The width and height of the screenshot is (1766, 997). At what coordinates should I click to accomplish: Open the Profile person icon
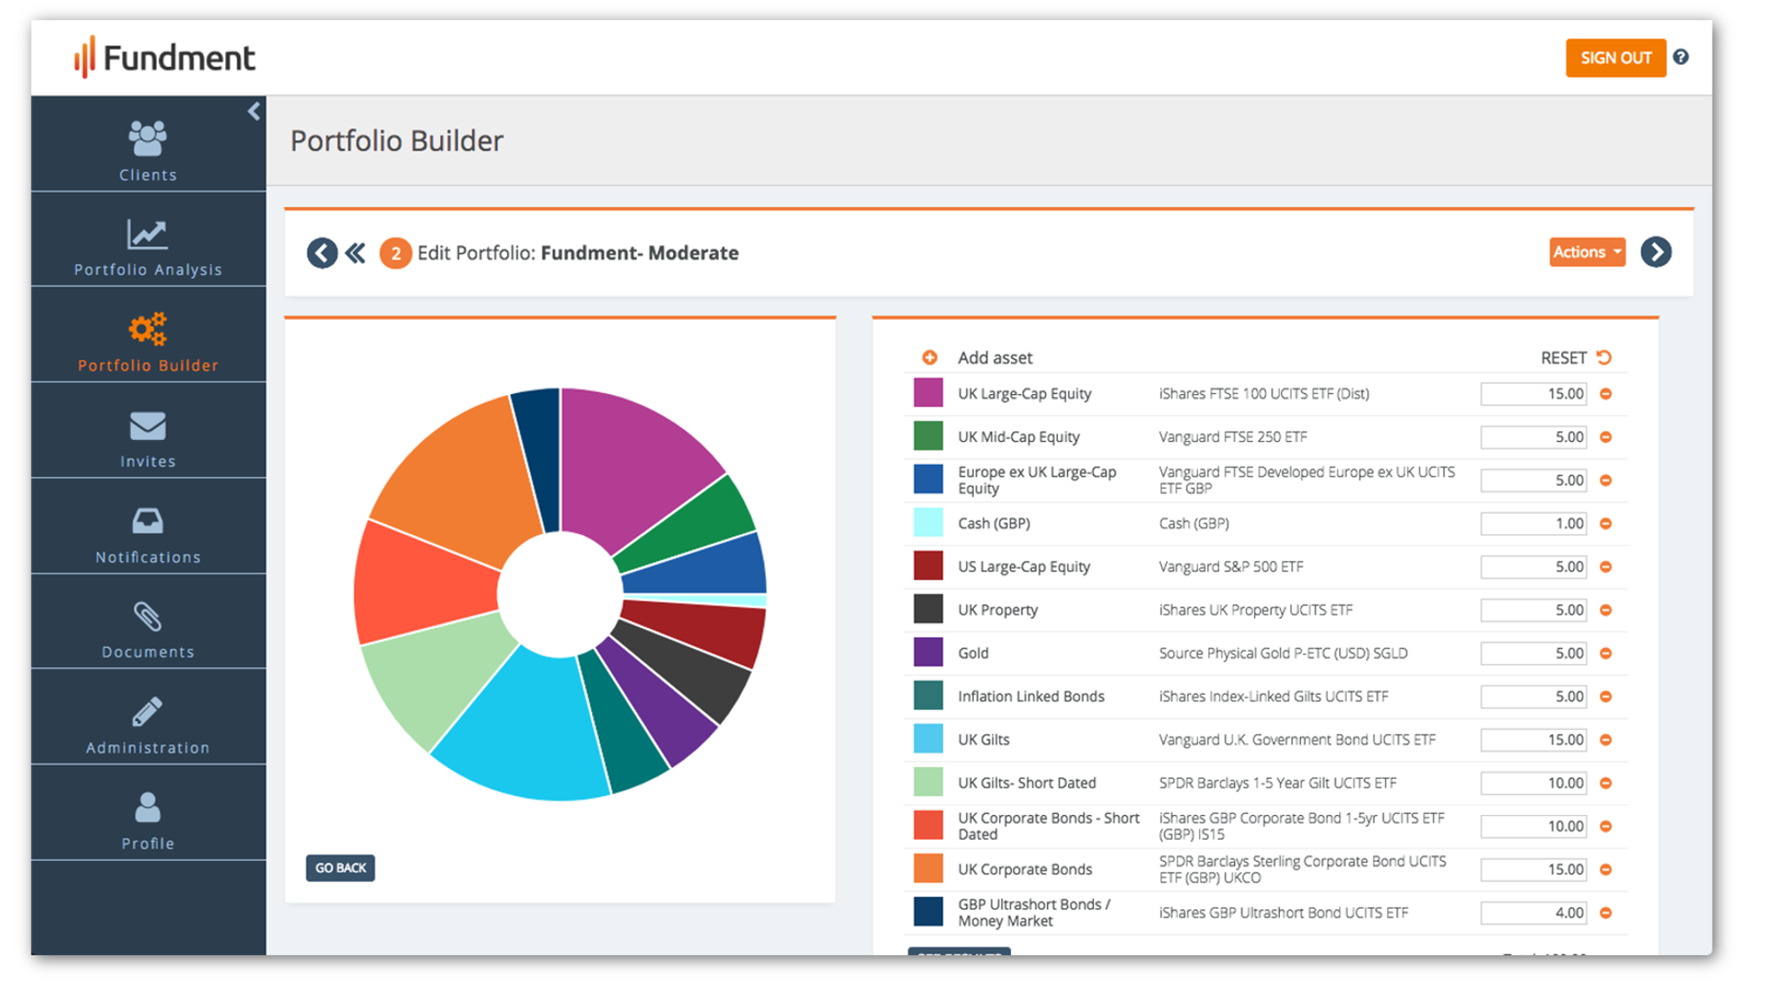pos(148,807)
